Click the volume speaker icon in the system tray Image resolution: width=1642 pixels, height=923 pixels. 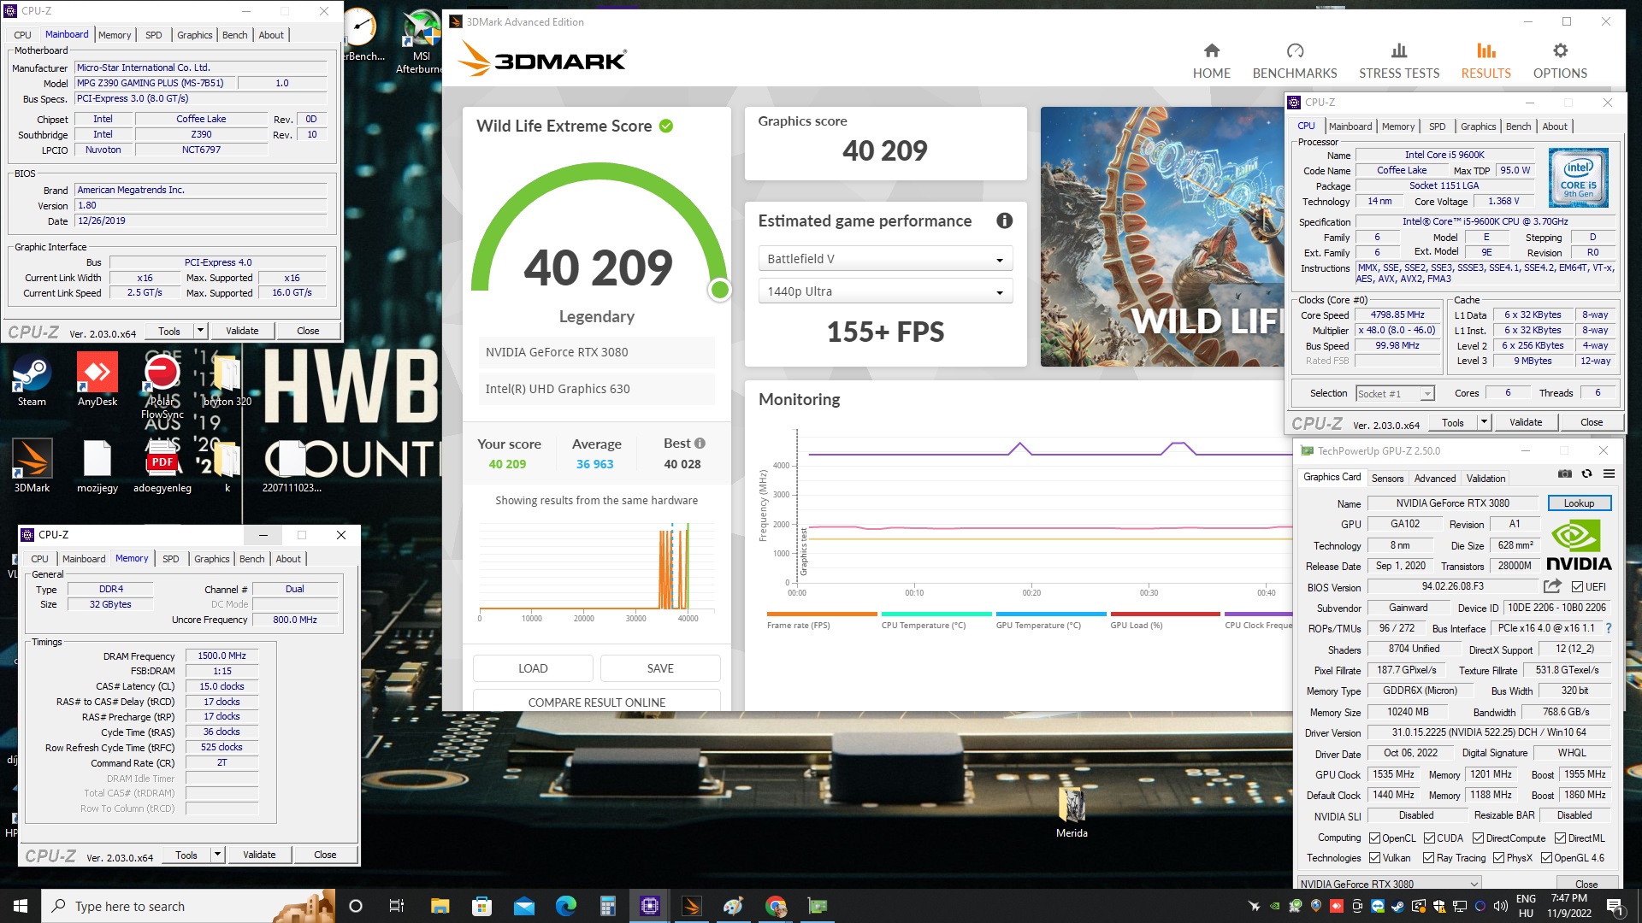[1501, 906]
